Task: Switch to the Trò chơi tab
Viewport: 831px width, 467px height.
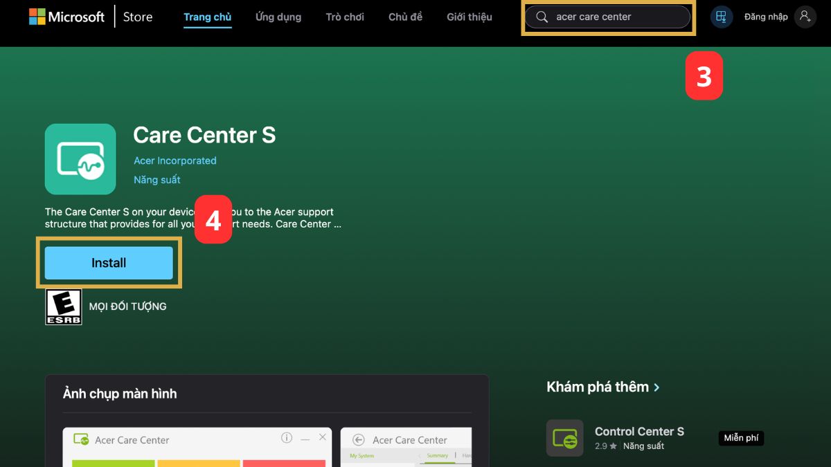Action: (345, 17)
